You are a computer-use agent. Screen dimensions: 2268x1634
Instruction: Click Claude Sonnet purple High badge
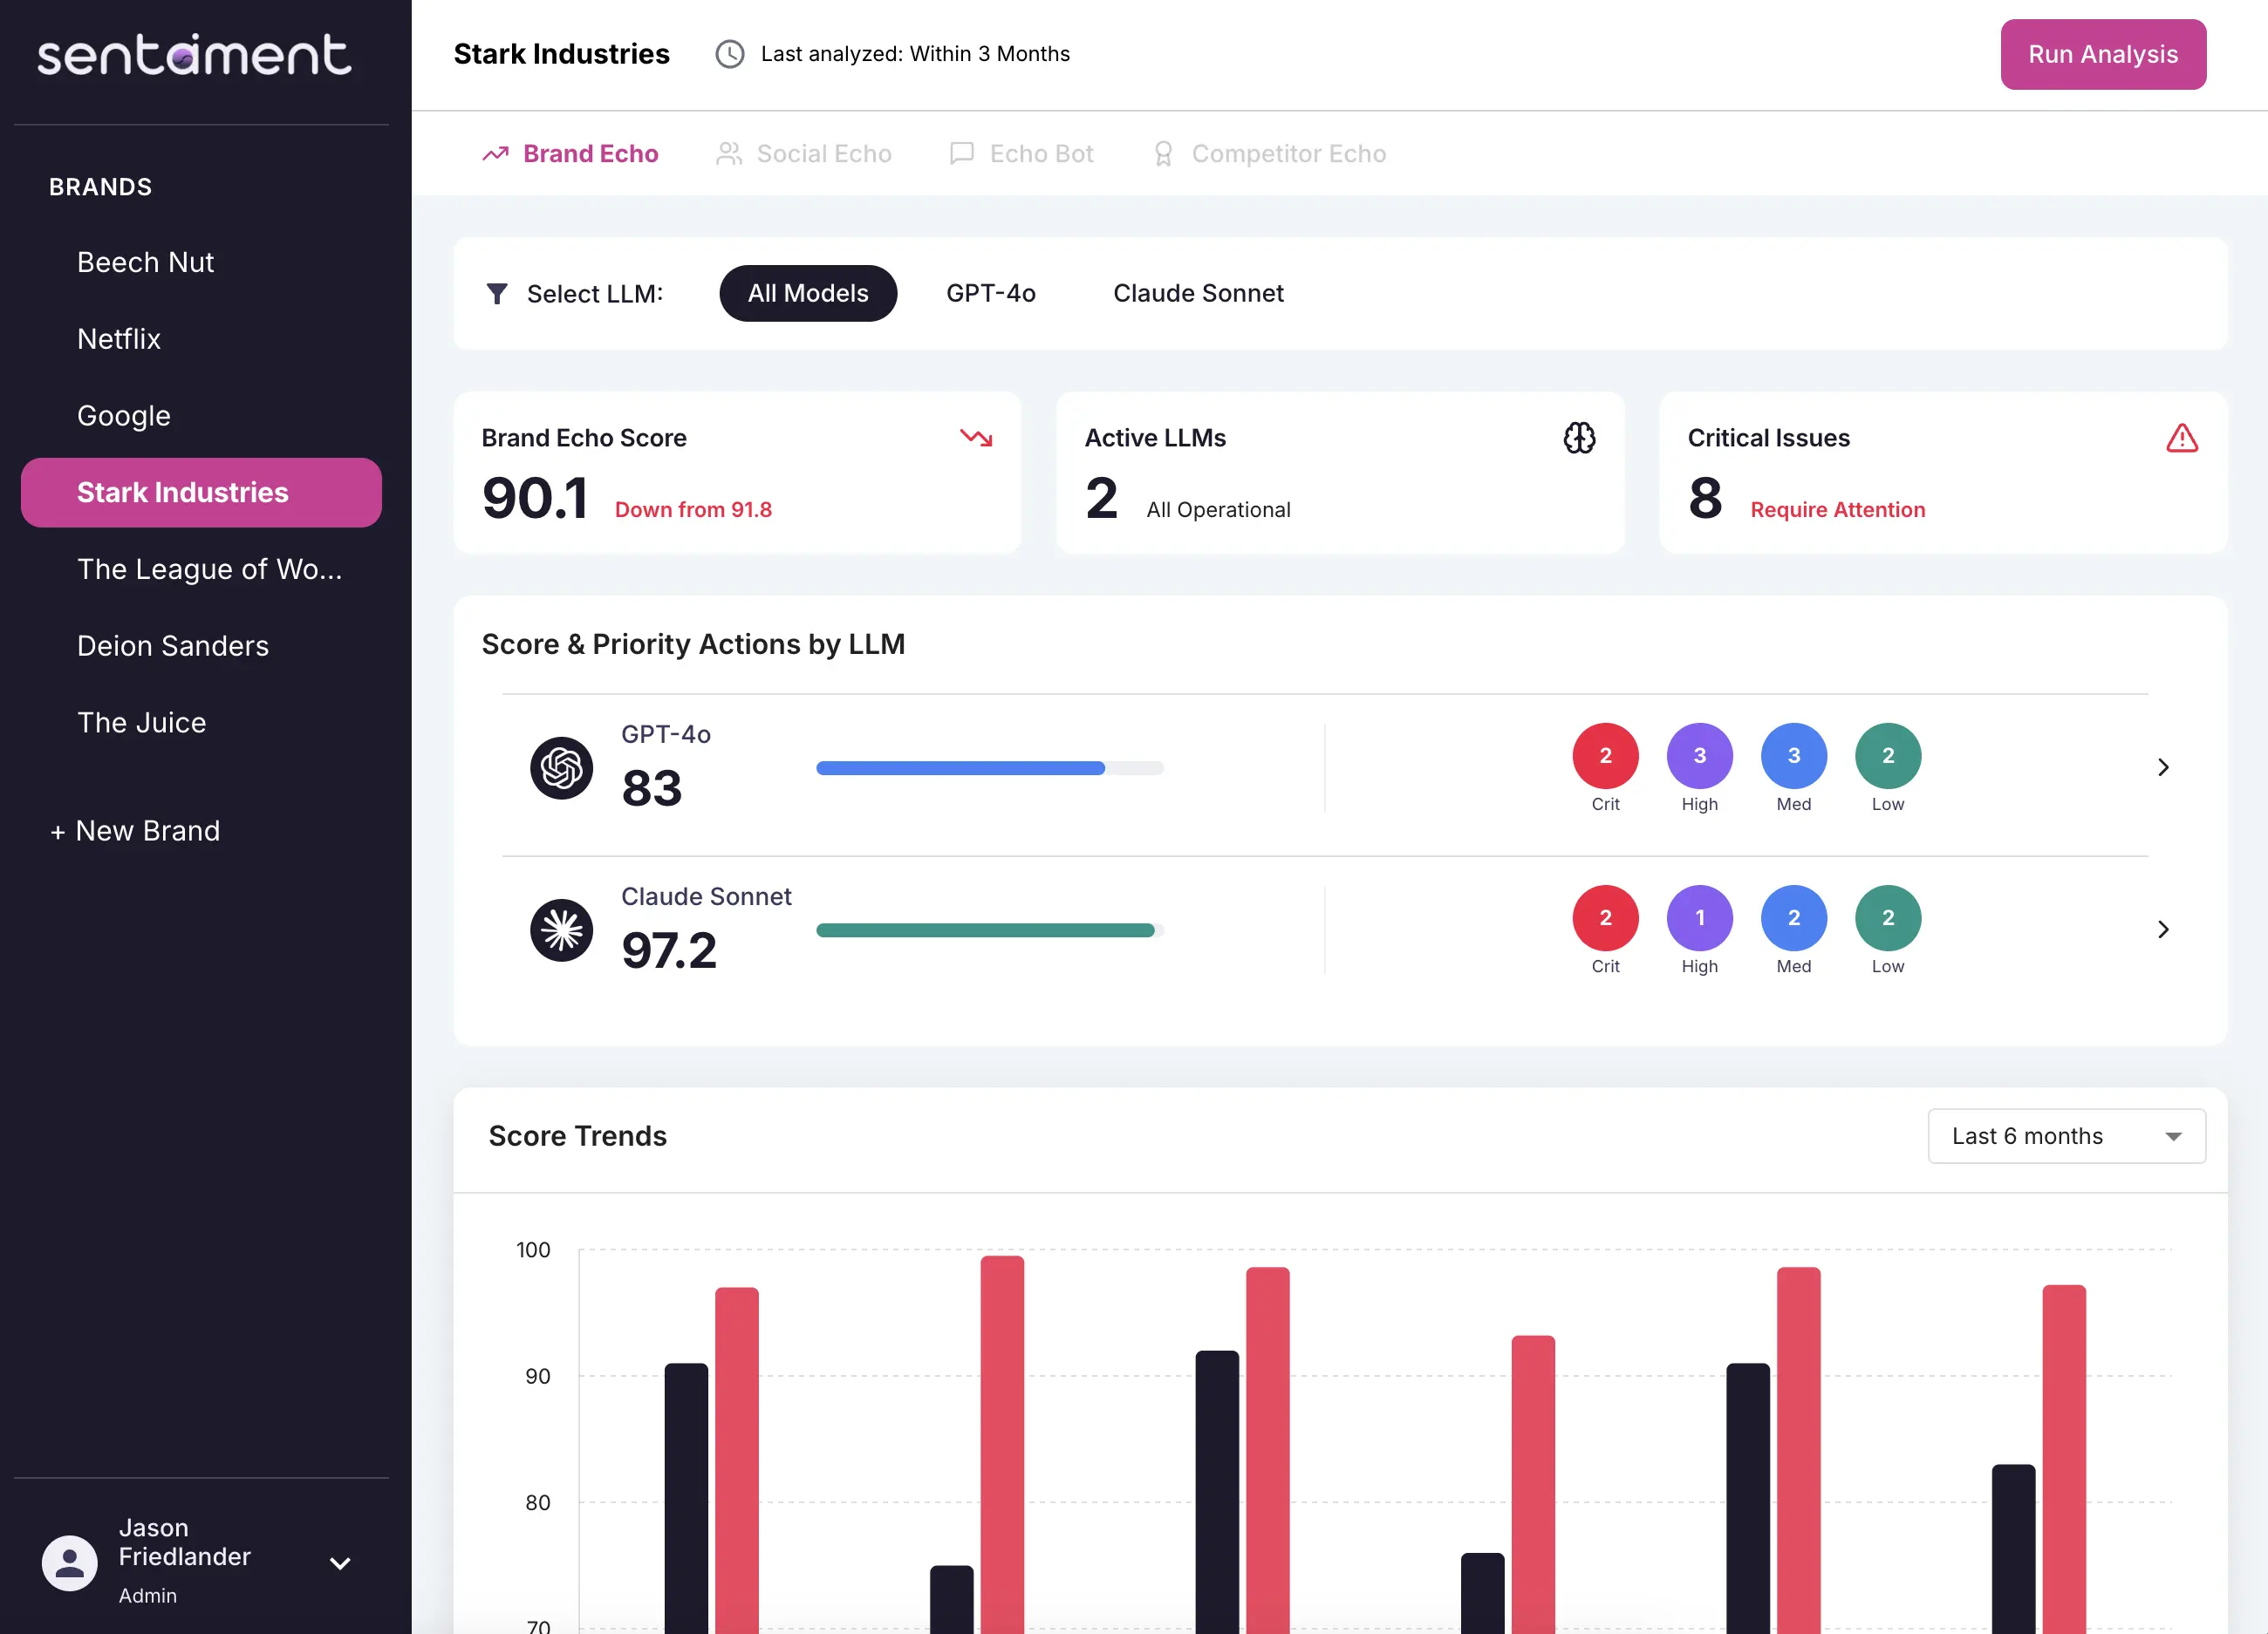1699,917
